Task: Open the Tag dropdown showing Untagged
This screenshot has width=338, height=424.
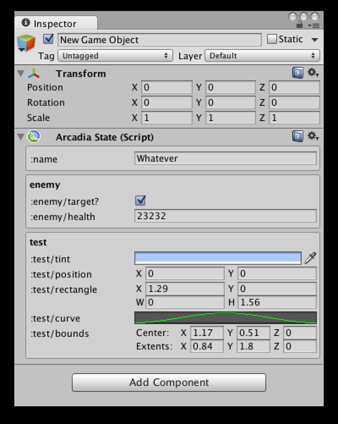Action: click(x=115, y=56)
